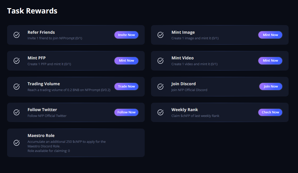
Task: Click the checkmark icon beside Follow Twitter
Action: click(17, 112)
